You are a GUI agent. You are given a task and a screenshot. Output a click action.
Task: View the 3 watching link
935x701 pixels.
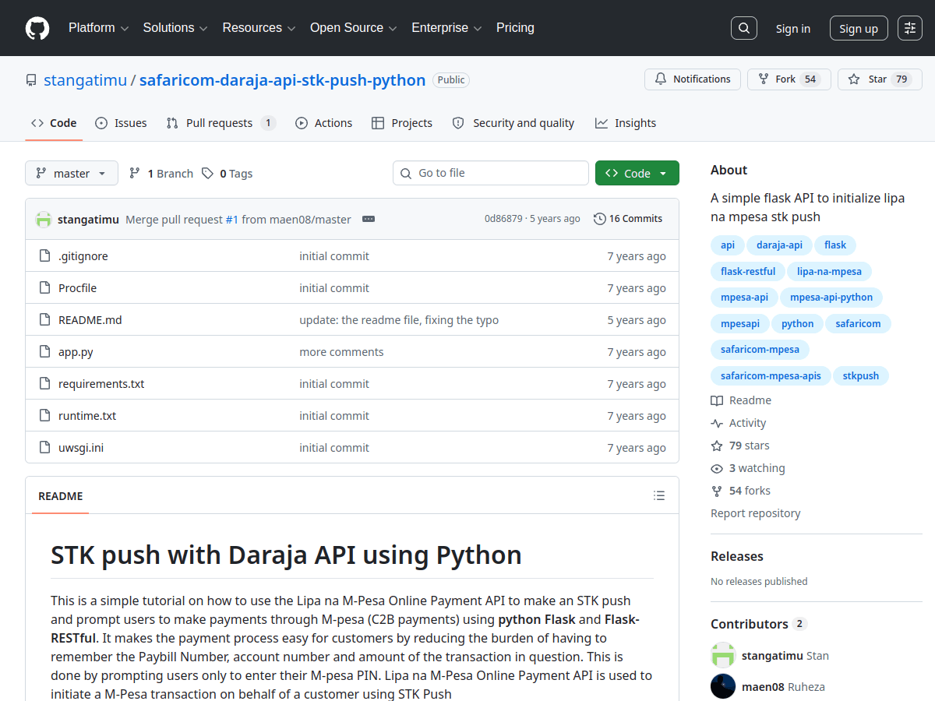tap(748, 468)
